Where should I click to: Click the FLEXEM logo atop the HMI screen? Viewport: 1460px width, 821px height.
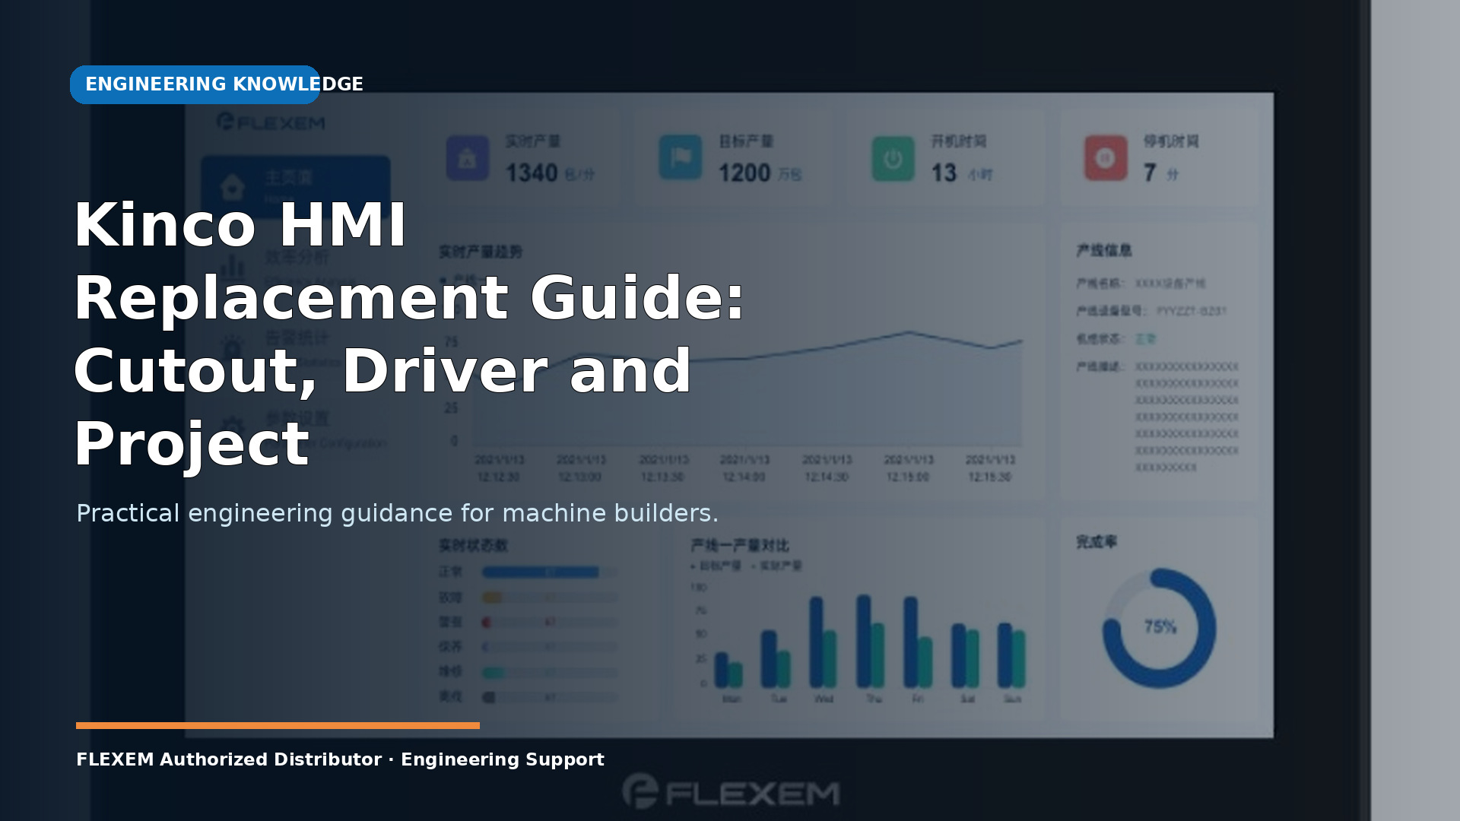click(x=271, y=122)
